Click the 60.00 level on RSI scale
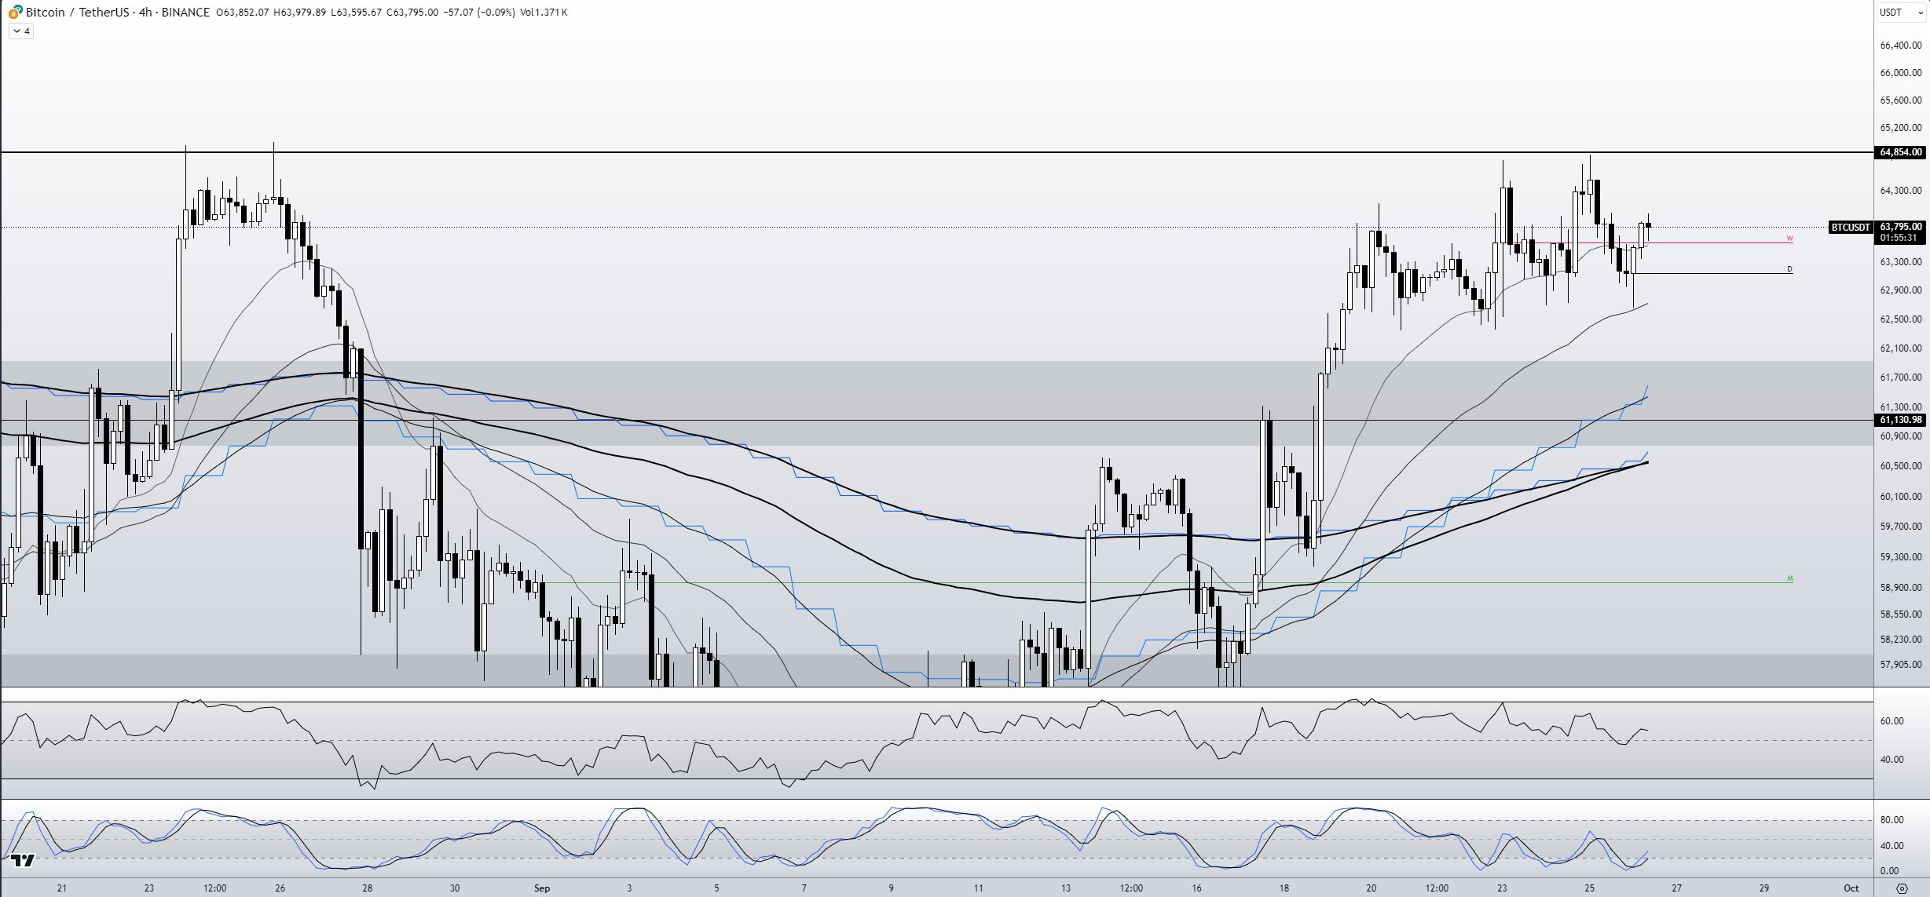The width and height of the screenshot is (1930, 897). click(x=1892, y=721)
